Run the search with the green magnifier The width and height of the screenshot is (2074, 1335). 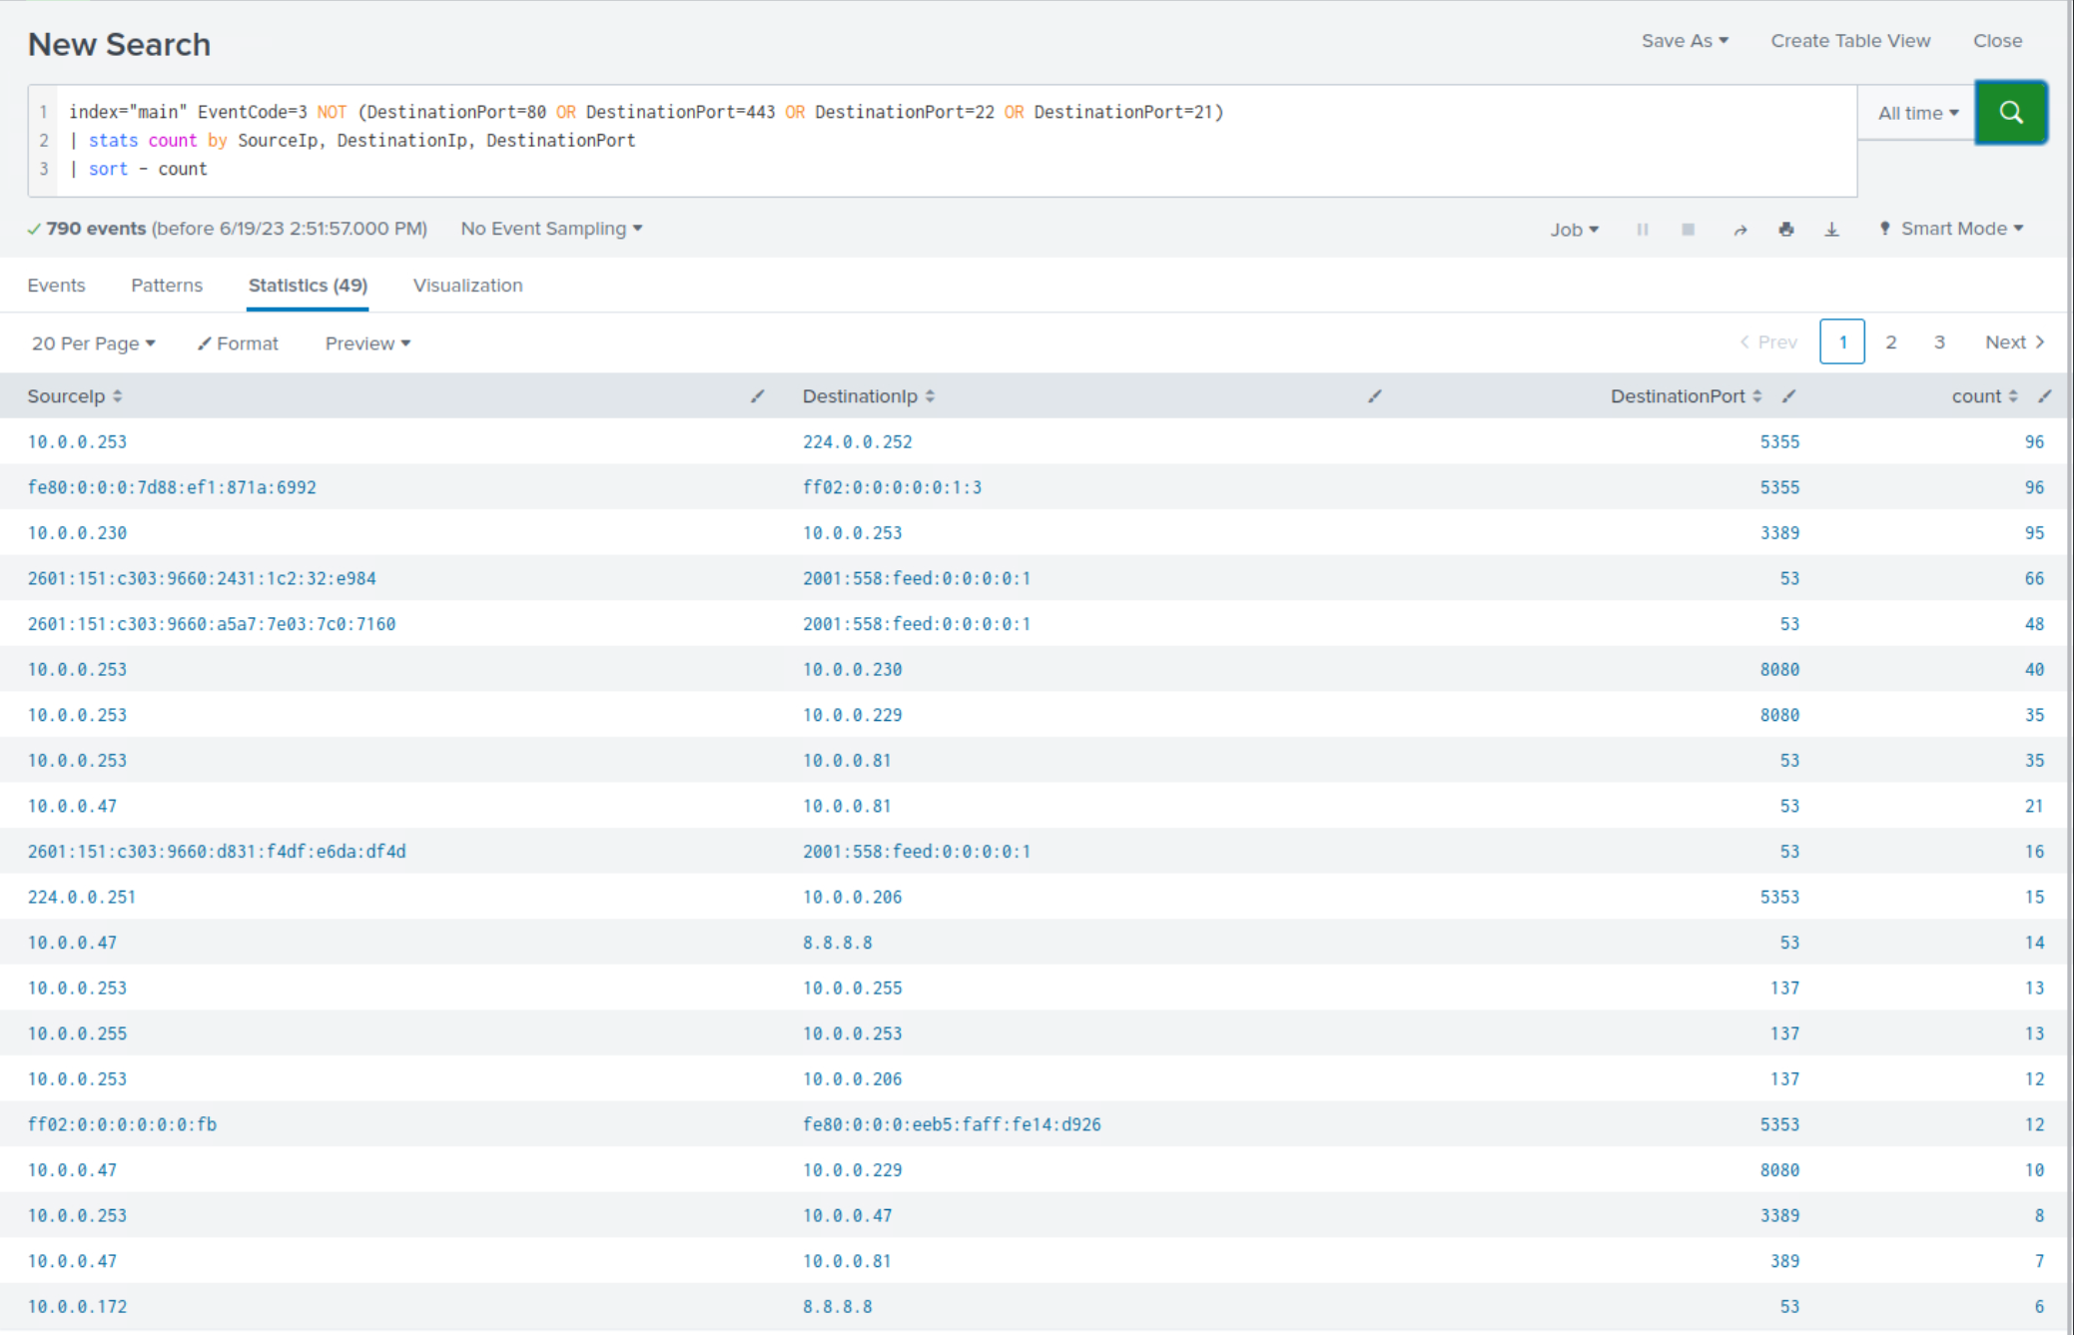(x=2011, y=112)
